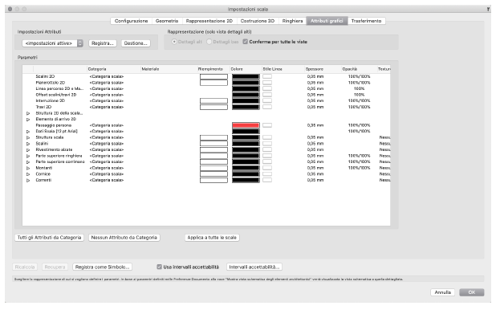Click the red color swatch of Passaggio persona
The image size is (496, 310).
click(x=246, y=125)
